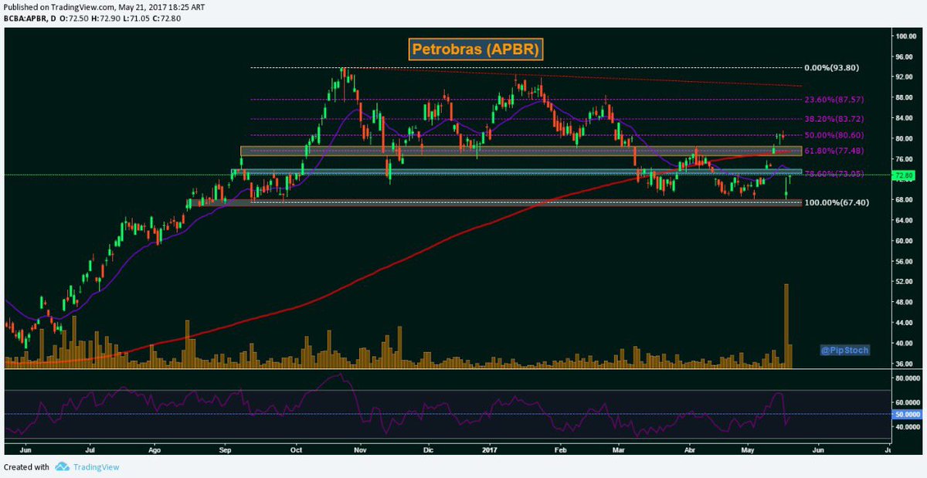Click the 23.60%(87.57) Fibonacci label
Viewport: 927px width, 478px height.
click(834, 100)
